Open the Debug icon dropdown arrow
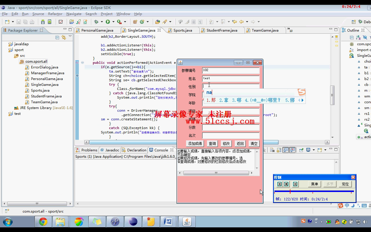The image size is (371, 232). pyautogui.click(x=102, y=22)
